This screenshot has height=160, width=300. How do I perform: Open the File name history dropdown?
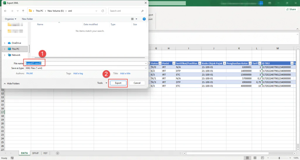tap(146, 63)
